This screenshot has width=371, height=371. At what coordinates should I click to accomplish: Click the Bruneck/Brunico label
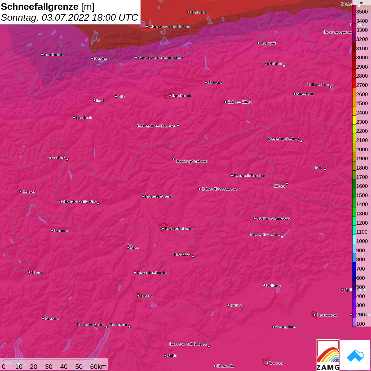249,176
